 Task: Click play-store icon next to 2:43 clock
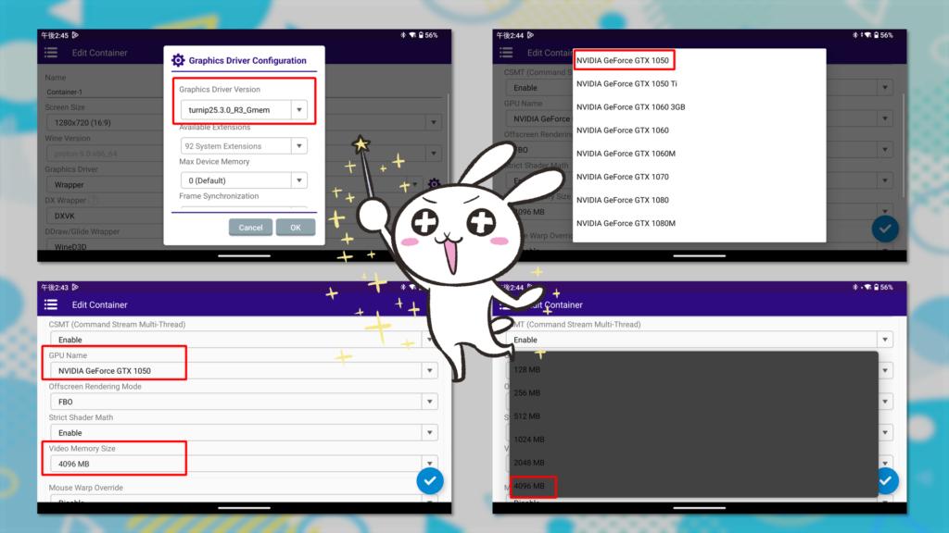tap(76, 287)
